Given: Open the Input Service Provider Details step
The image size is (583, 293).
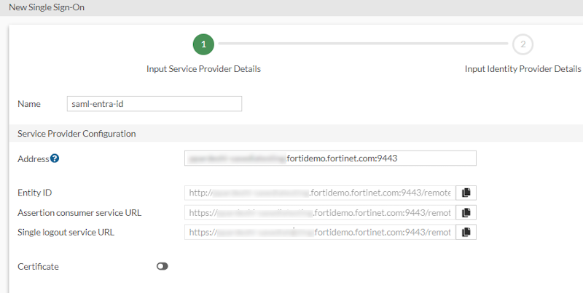Looking at the screenshot, I should pos(203,69).
